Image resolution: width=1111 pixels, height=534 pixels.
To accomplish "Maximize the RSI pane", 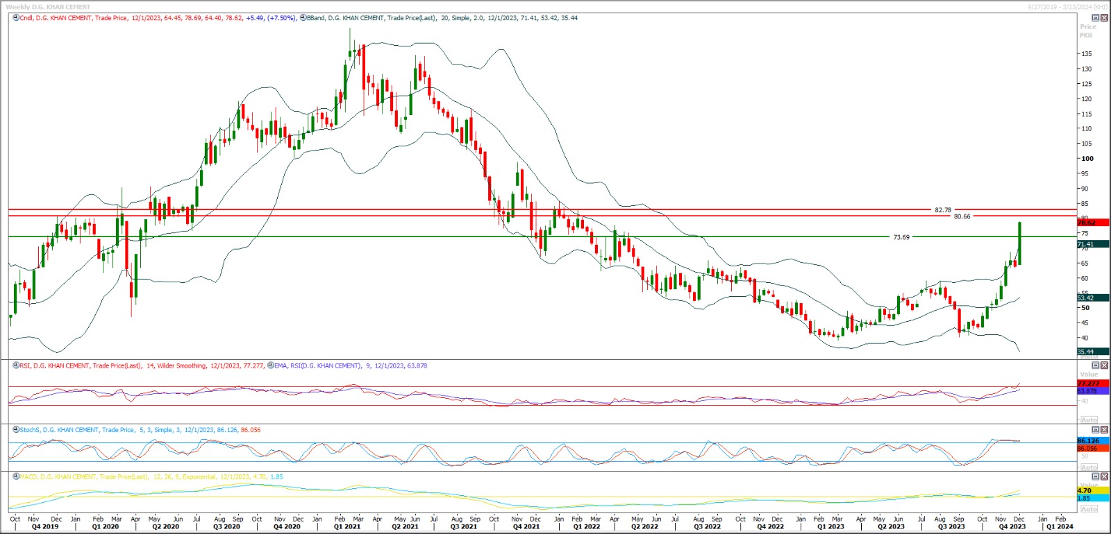I will pos(1096,365).
